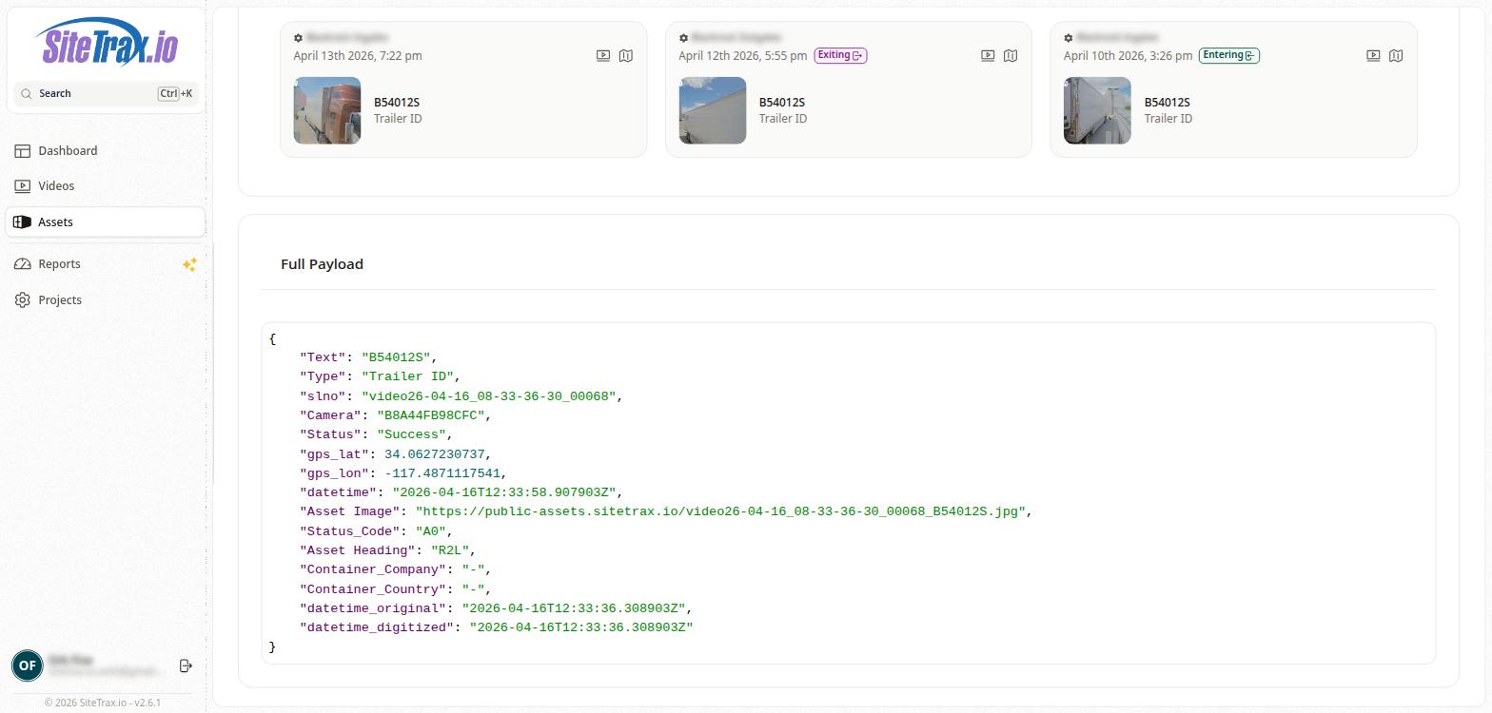The image size is (1492, 713).
Task: Open video for April 10th 3:26 pm sighting
Action: (x=1373, y=55)
